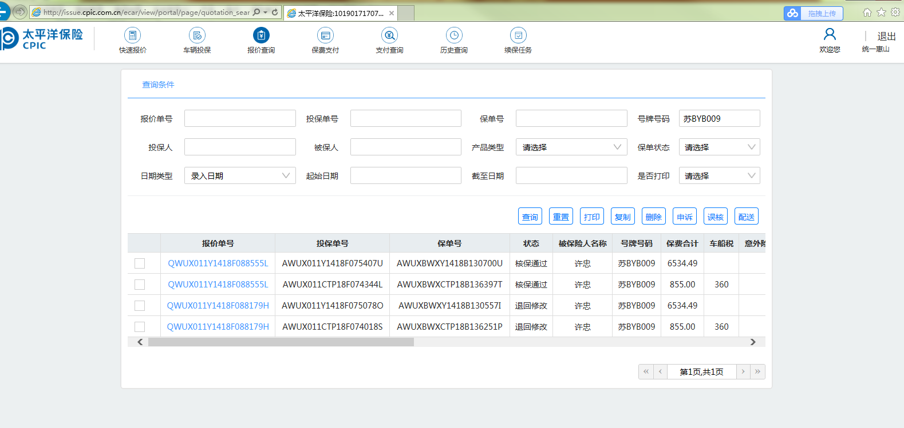Click the 车辆投保 vehicle insurance icon
Image resolution: width=904 pixels, height=428 pixels.
click(197, 36)
